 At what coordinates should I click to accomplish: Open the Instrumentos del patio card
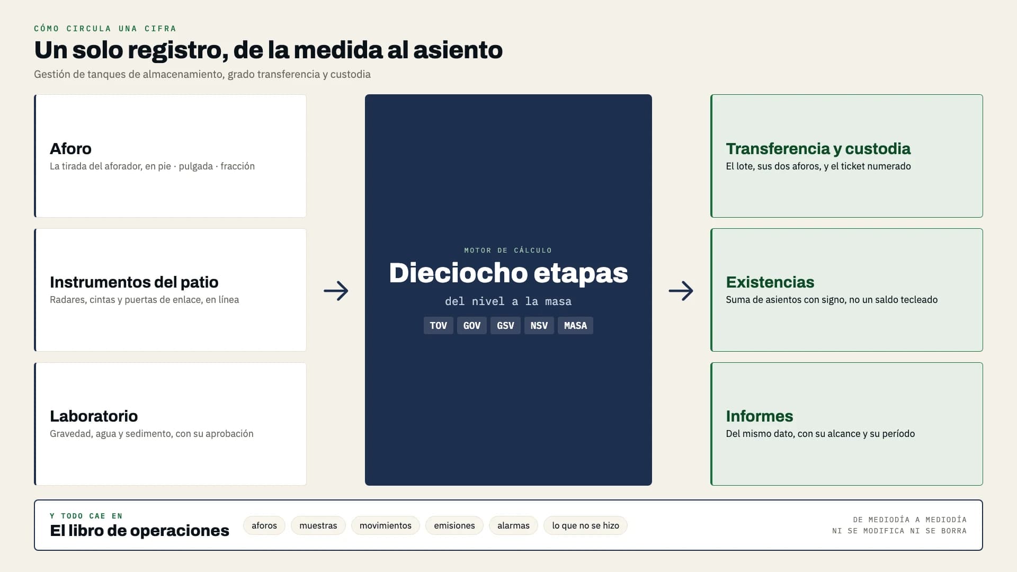point(170,290)
